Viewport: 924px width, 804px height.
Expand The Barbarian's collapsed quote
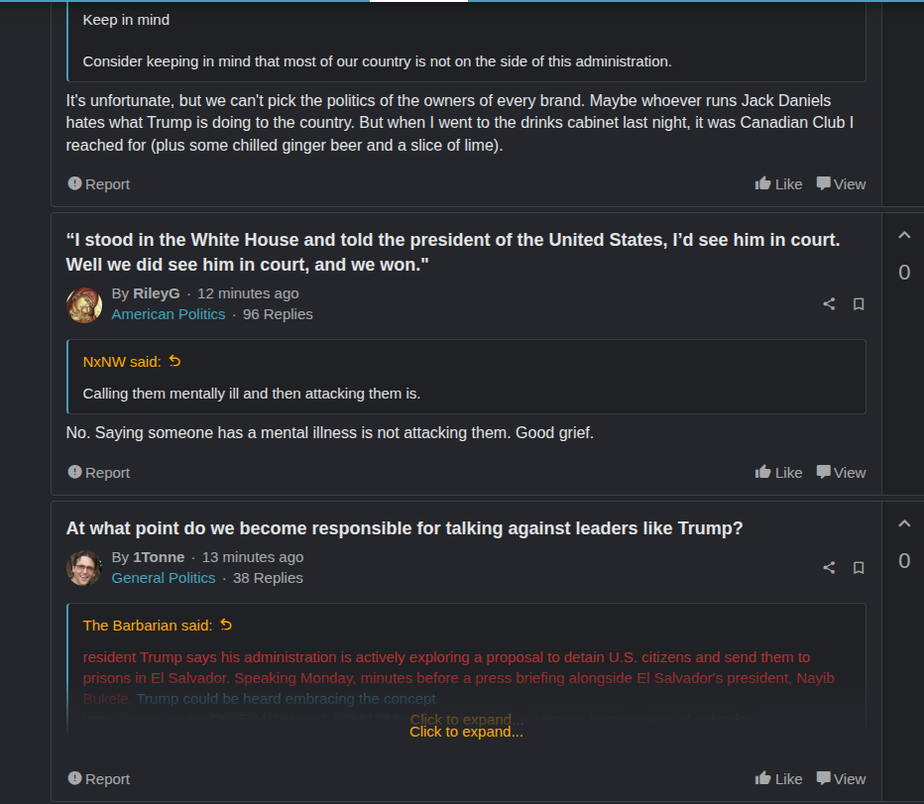point(466,732)
